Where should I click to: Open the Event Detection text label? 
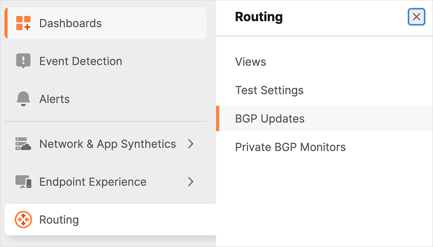tap(81, 61)
